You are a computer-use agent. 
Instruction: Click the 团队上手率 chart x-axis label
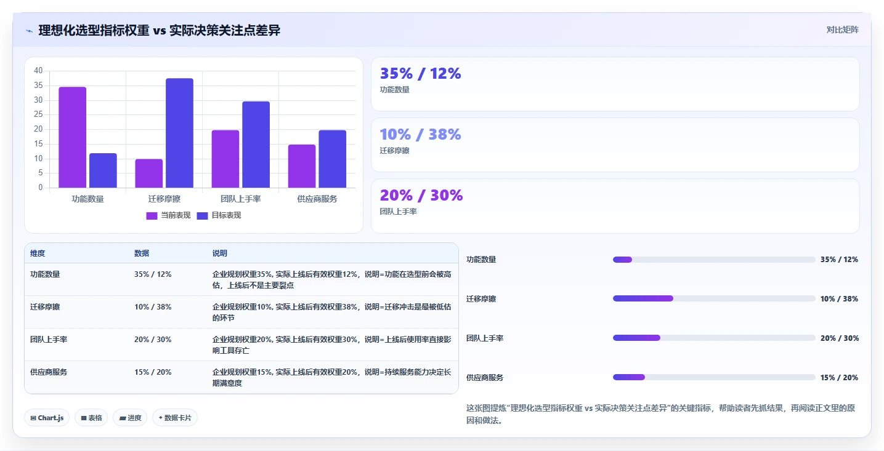click(240, 199)
